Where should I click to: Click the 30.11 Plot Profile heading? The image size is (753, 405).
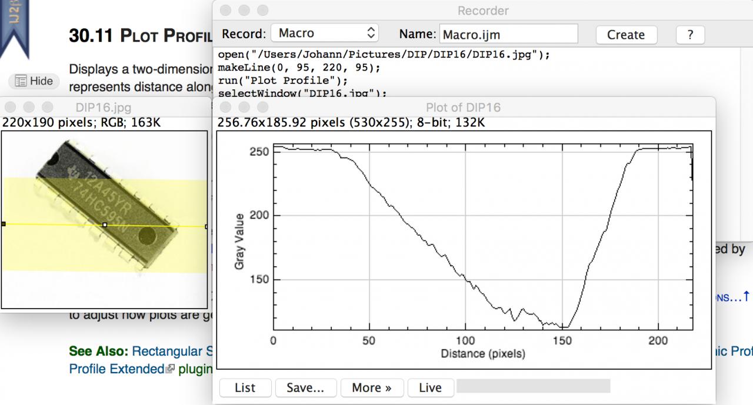[140, 36]
